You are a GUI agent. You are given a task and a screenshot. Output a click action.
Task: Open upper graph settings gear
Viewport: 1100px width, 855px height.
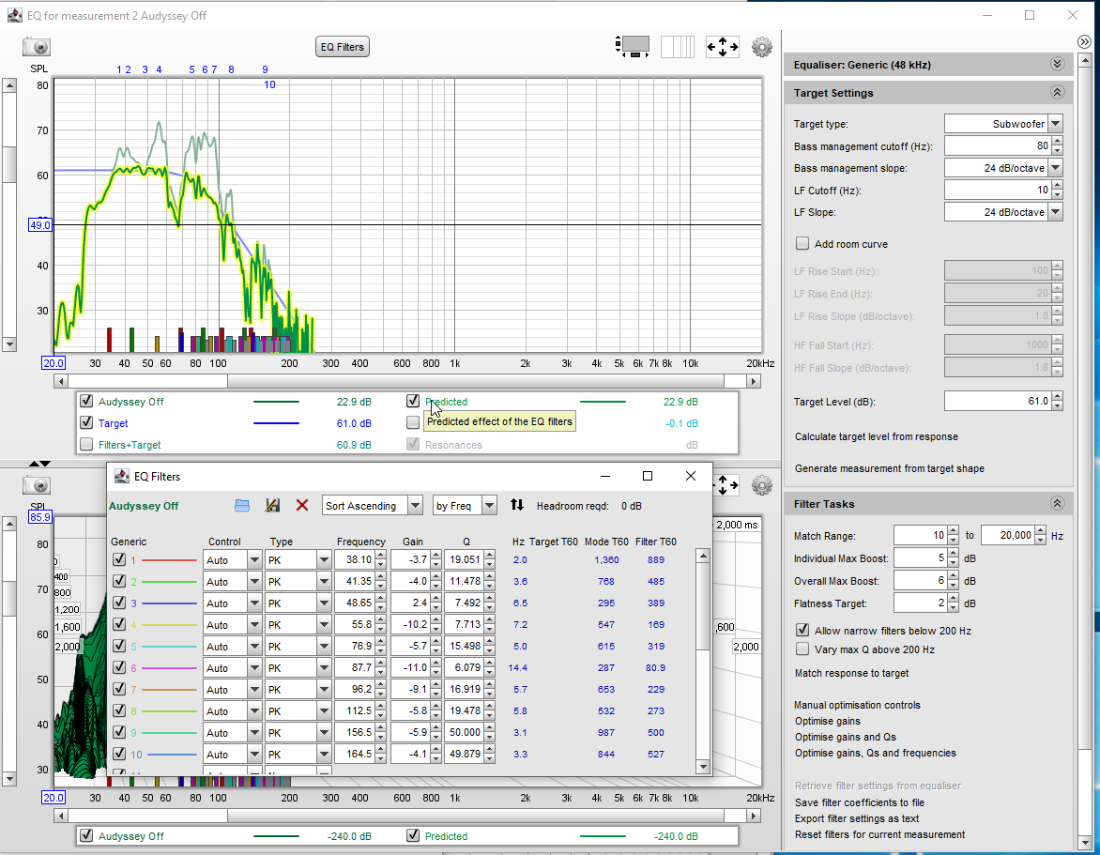762,47
